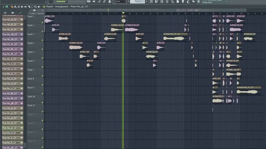This screenshot has height=149, width=266.
Task: Toggle the Track 5 mute LED
Action: click(x=42, y=58)
